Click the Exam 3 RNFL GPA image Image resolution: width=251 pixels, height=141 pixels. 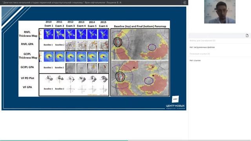tap(71, 45)
